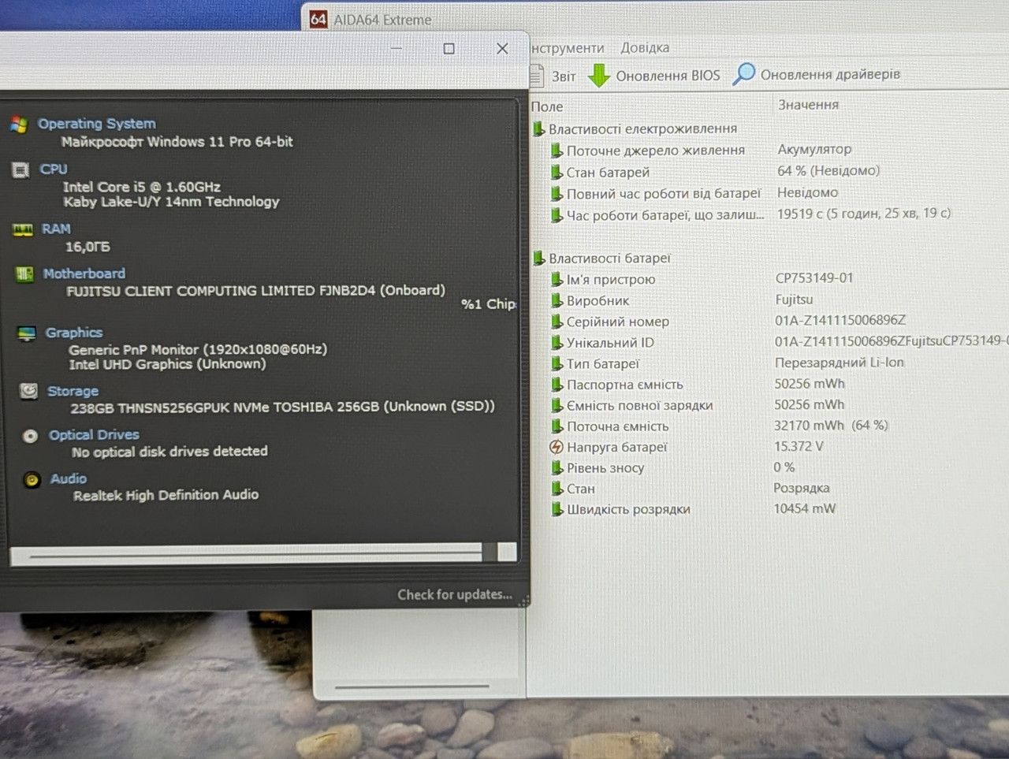Click the Operating System Windows flag icon
The width and height of the screenshot is (1009, 759).
point(20,125)
